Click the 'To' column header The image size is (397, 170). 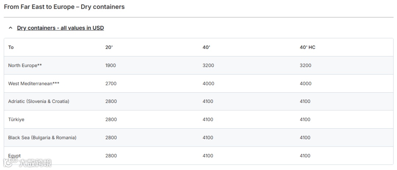click(11, 47)
